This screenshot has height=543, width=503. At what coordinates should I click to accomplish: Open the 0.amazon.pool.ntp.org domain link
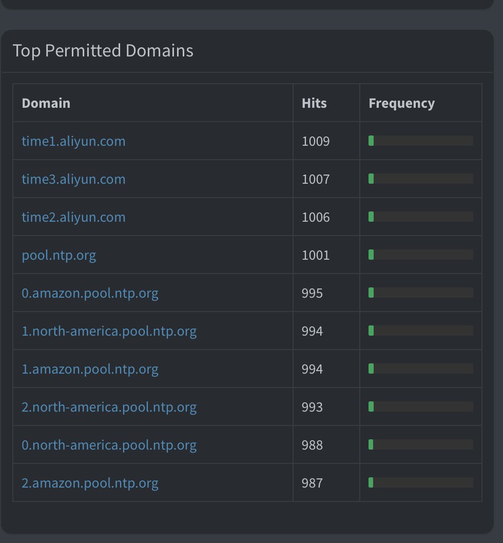tap(90, 294)
